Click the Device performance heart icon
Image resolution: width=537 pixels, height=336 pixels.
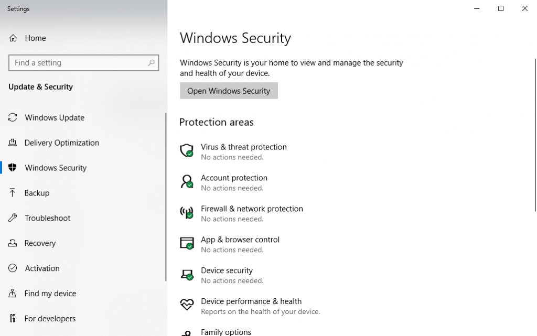[187, 305]
